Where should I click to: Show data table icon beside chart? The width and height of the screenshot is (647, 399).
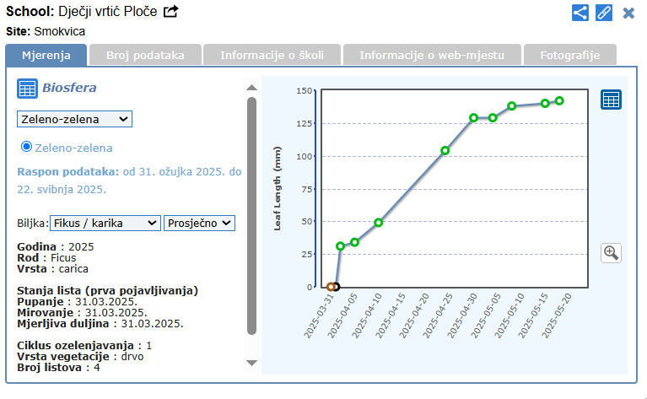611,100
